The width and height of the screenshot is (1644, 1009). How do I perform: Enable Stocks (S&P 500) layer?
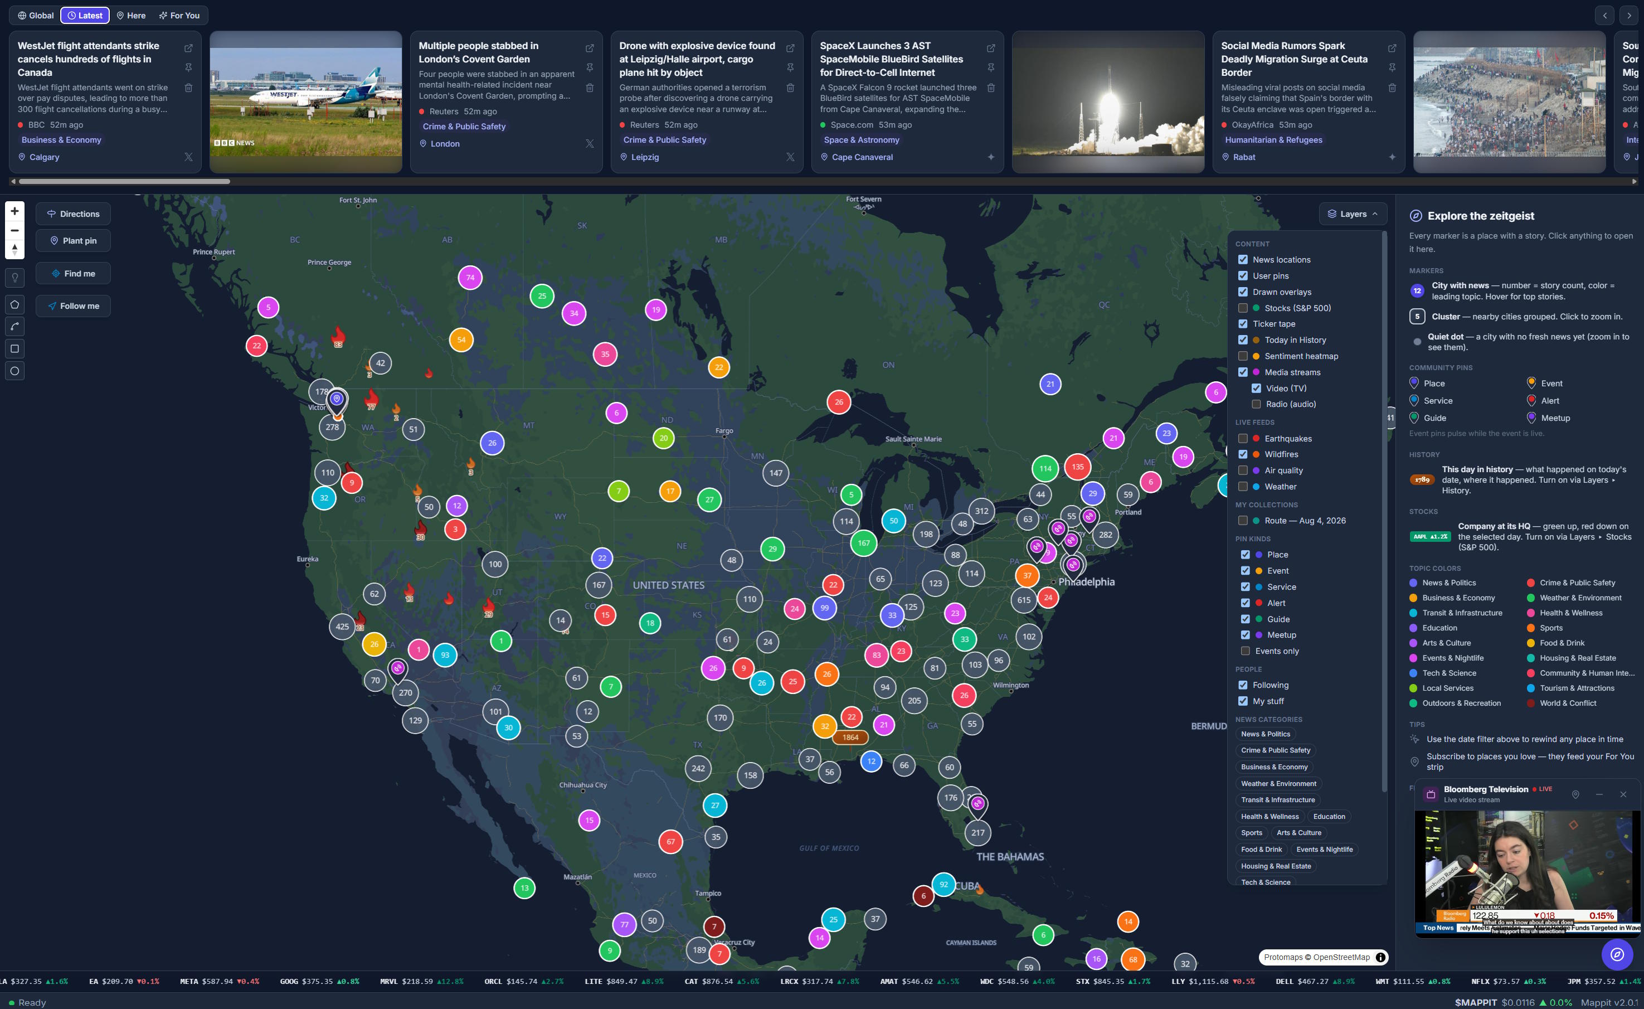[x=1243, y=308]
